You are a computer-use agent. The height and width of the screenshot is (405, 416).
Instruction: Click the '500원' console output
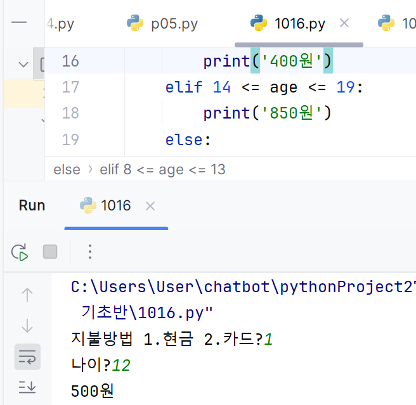[x=93, y=391]
